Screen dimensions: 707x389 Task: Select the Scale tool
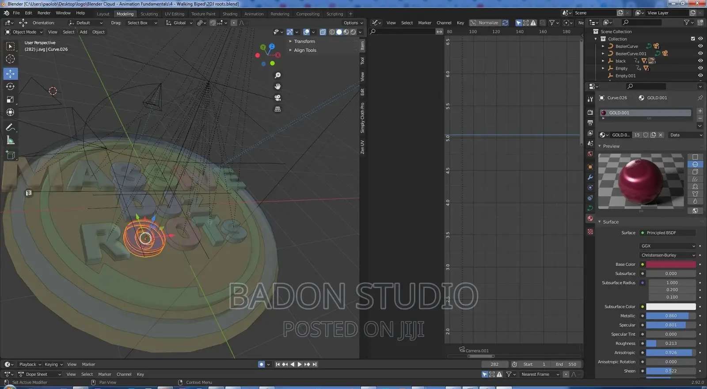point(10,100)
